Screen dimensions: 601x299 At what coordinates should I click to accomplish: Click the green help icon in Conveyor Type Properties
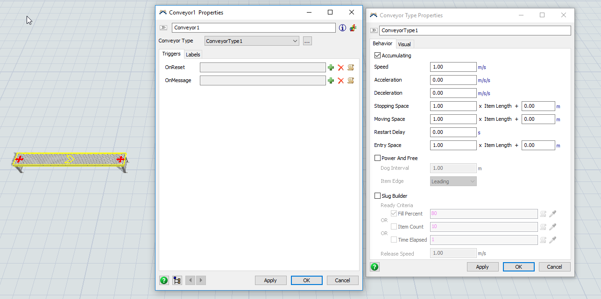pyautogui.click(x=375, y=267)
